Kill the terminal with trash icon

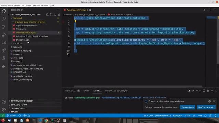pyautogui.click(x=208, y=91)
